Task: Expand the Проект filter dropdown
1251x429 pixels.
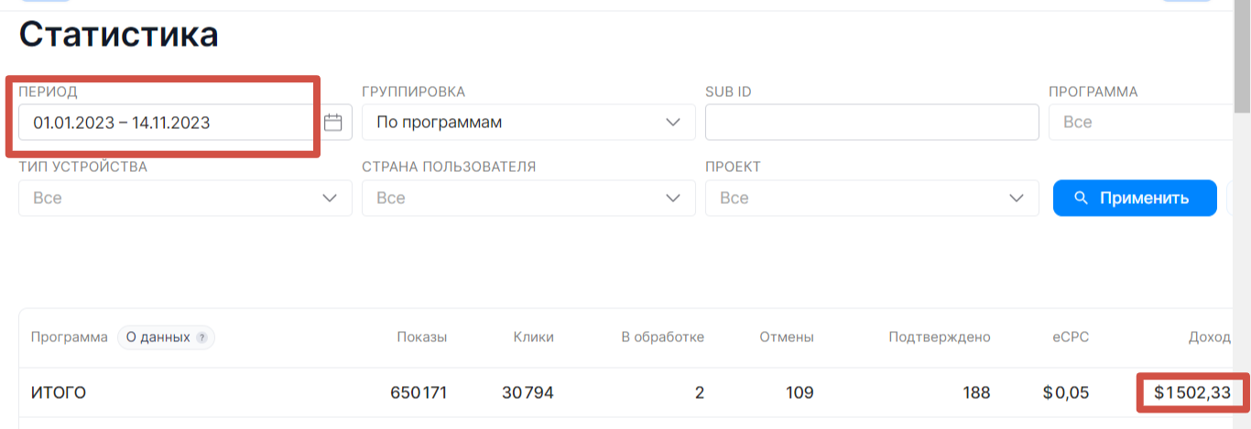Action: (x=871, y=198)
